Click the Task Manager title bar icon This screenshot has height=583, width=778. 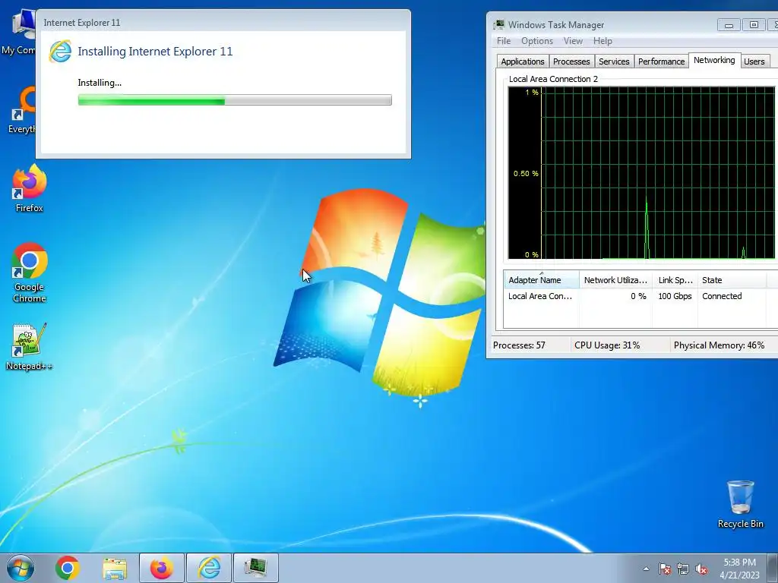(x=498, y=25)
